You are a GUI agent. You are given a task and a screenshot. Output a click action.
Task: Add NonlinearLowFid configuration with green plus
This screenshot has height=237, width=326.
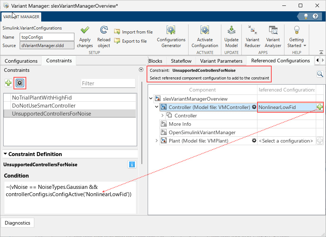pos(320,107)
